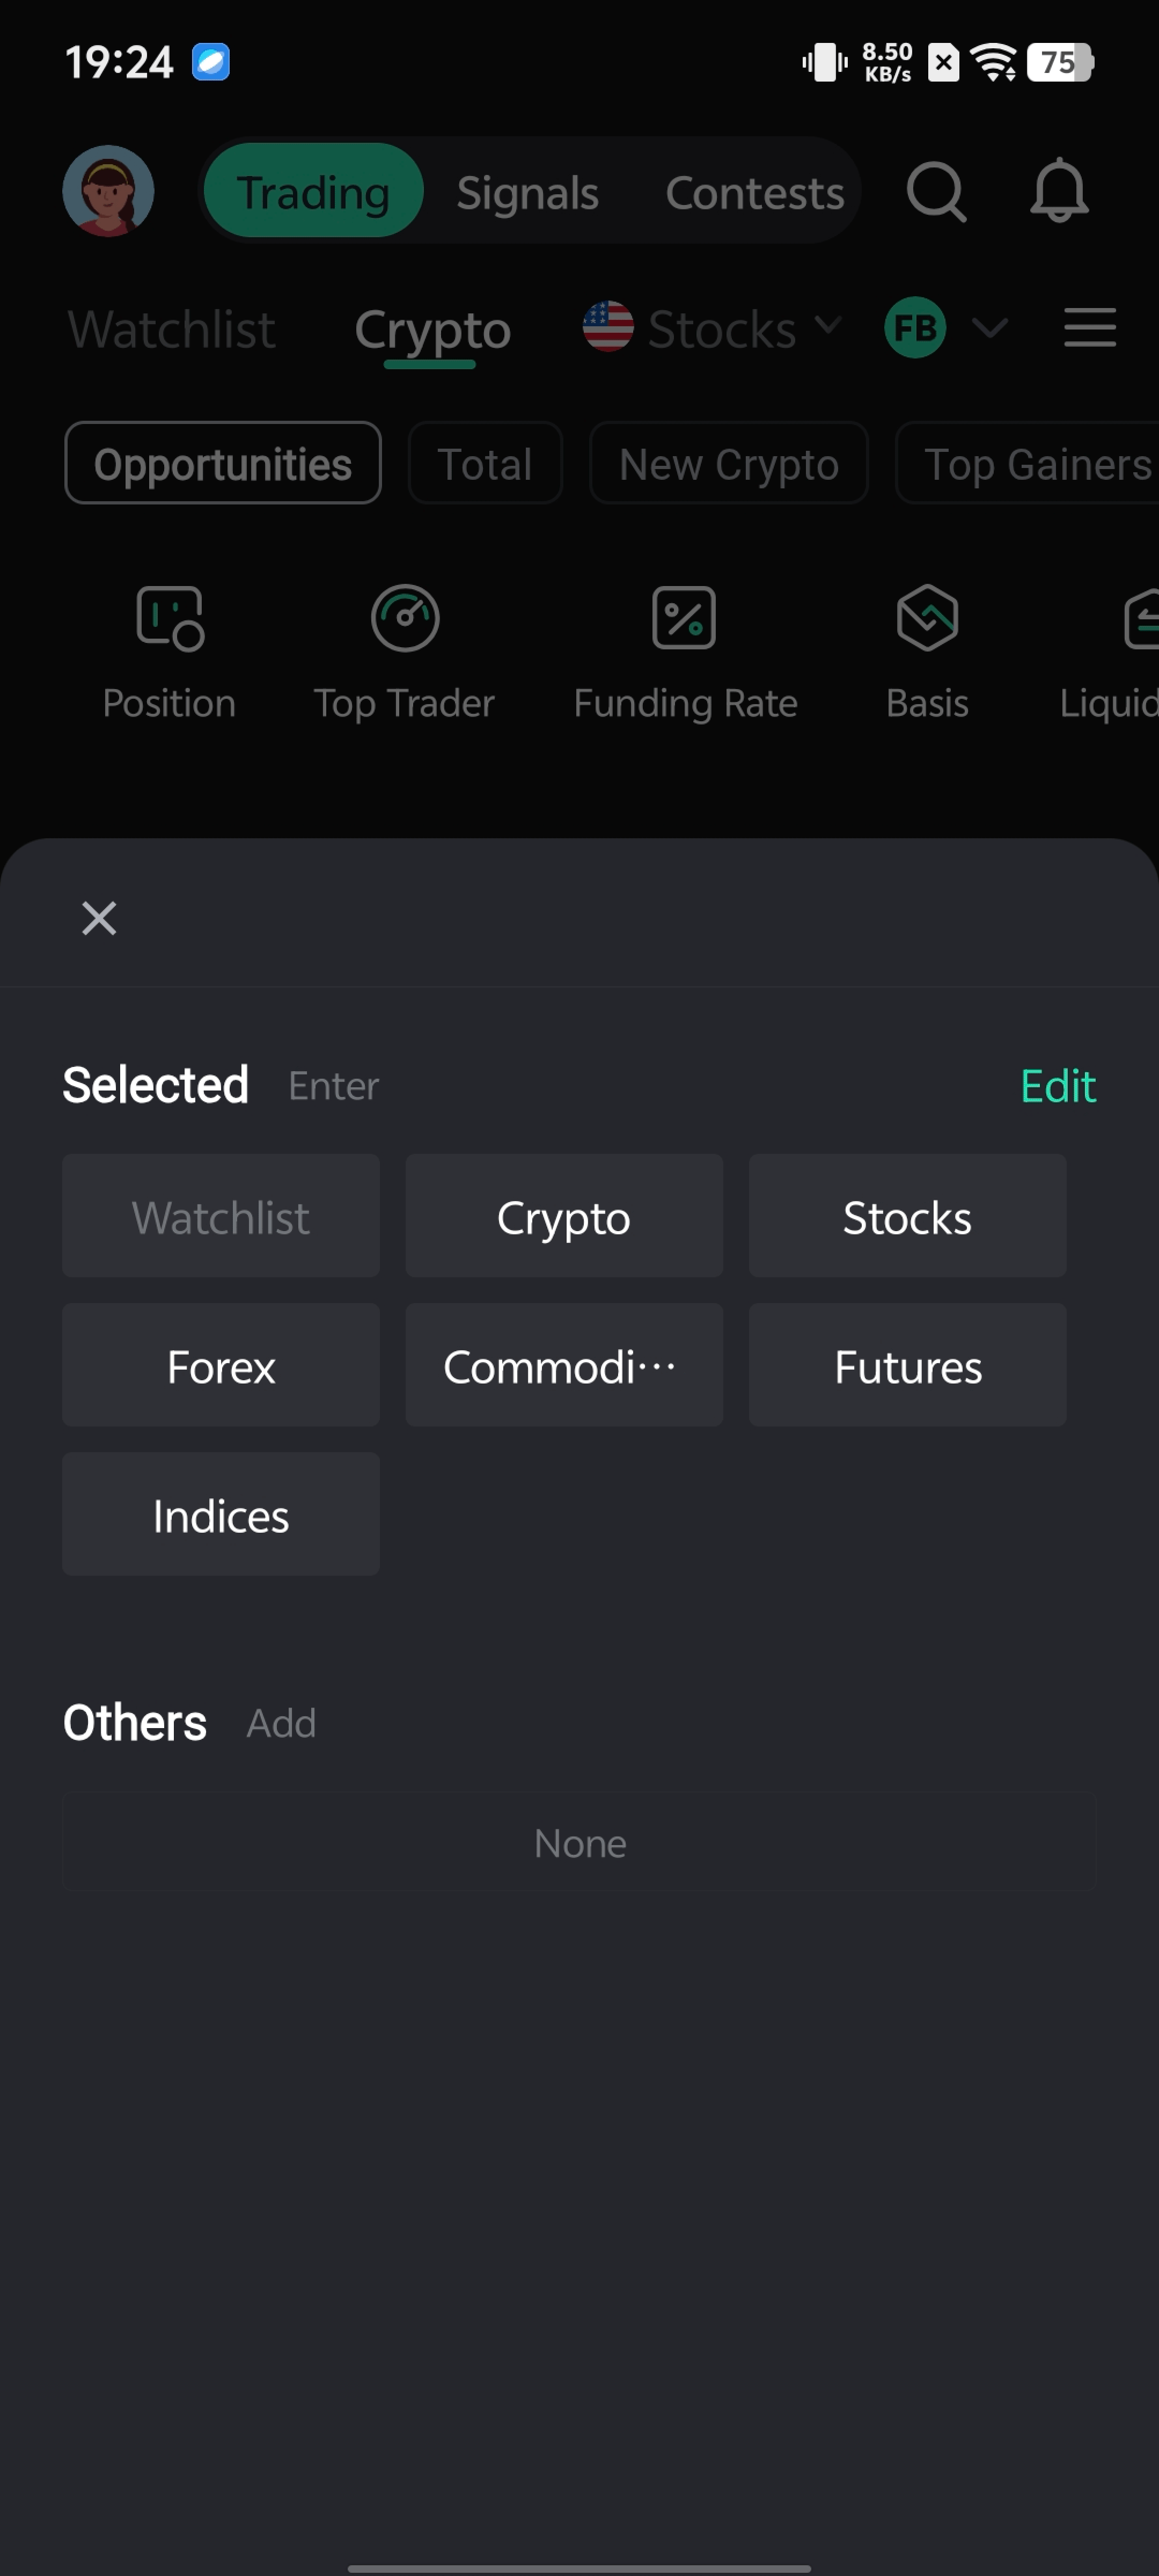Open the Top Trader gauge icon
Viewport: 1159px width, 2576px height.
(x=404, y=619)
